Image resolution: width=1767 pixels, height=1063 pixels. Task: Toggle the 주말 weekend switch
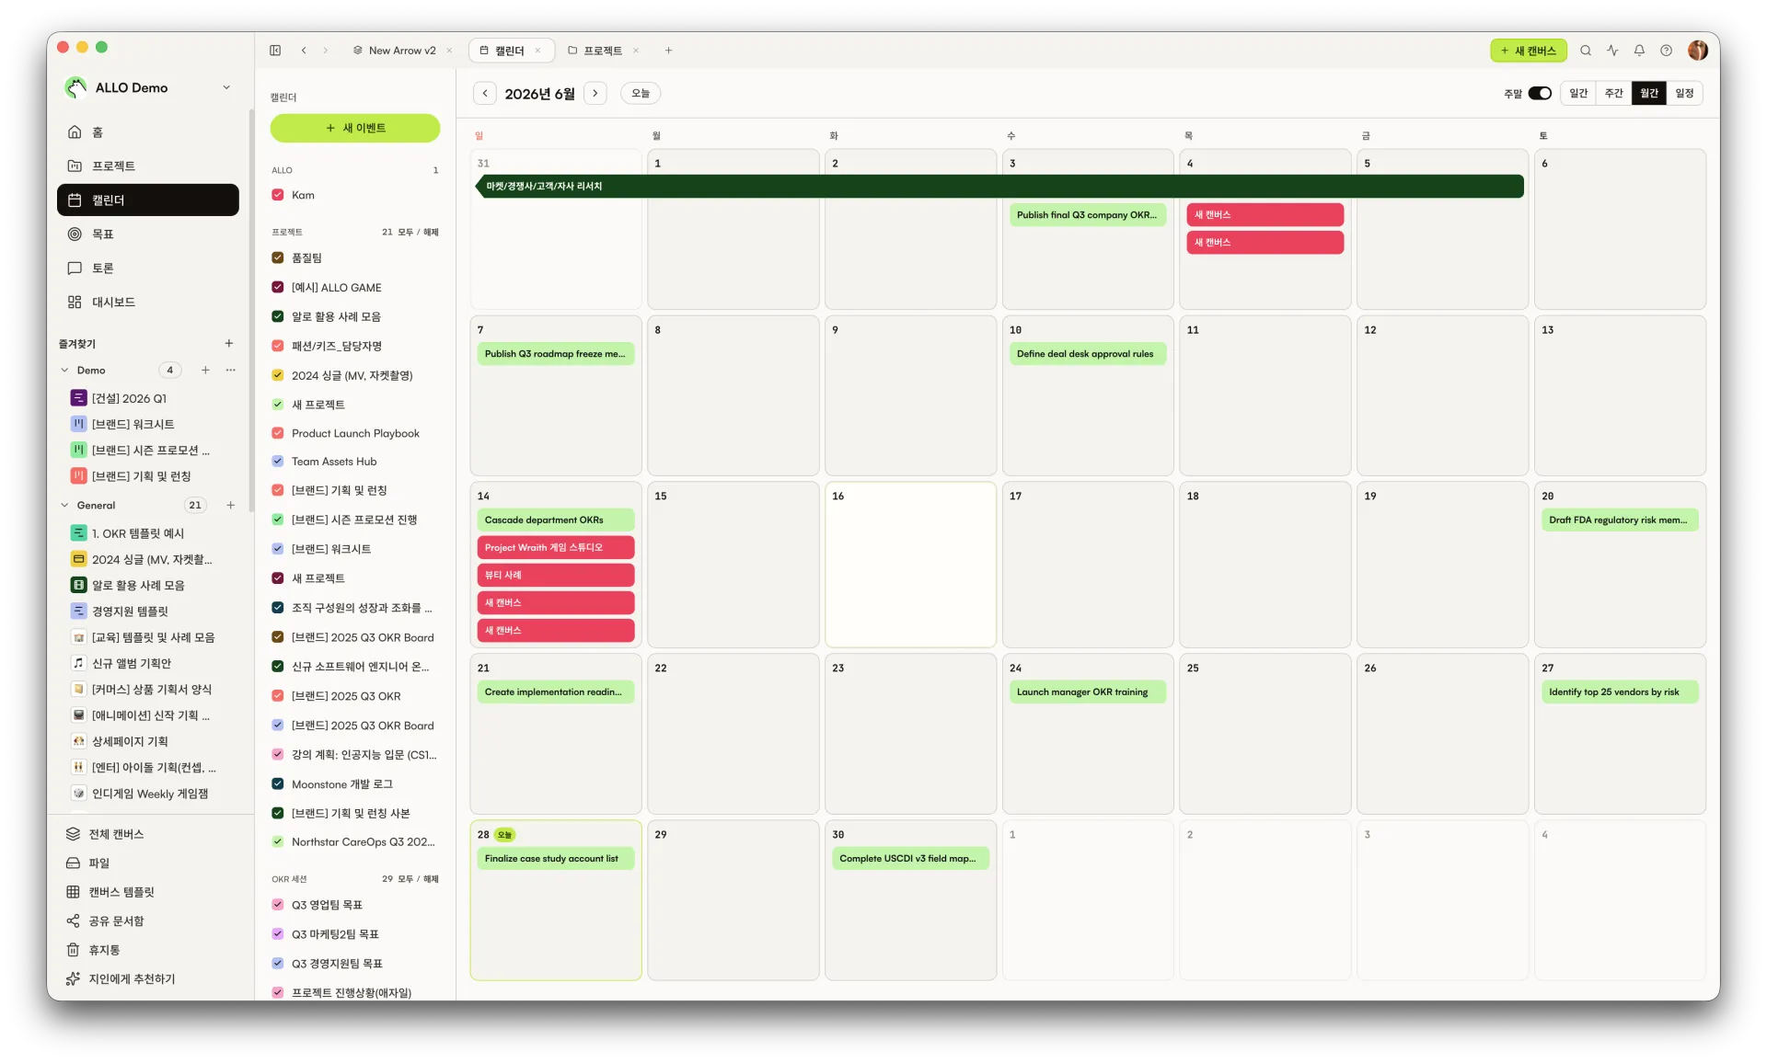coord(1540,94)
